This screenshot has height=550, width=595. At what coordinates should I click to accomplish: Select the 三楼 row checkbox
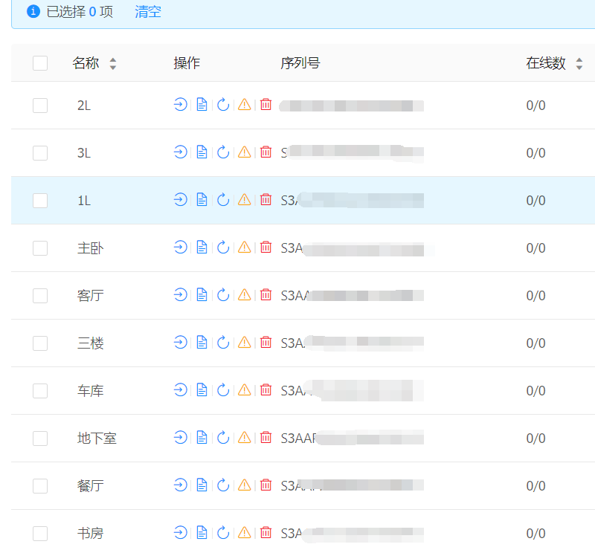coord(40,343)
